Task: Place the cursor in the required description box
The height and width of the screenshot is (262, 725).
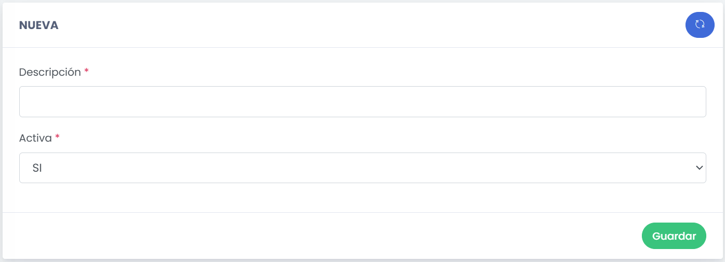Action: tap(362, 102)
